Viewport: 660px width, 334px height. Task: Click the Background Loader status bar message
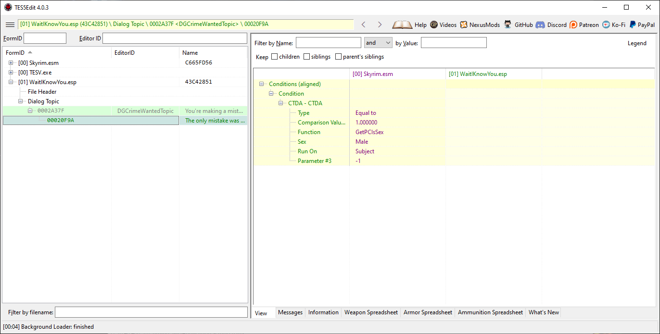[x=48, y=327]
